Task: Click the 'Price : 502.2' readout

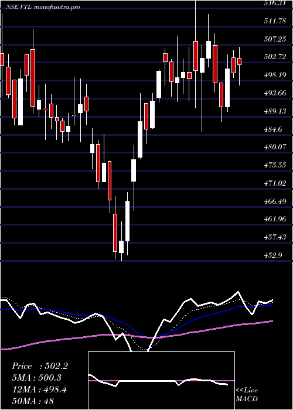Action: coord(40,366)
